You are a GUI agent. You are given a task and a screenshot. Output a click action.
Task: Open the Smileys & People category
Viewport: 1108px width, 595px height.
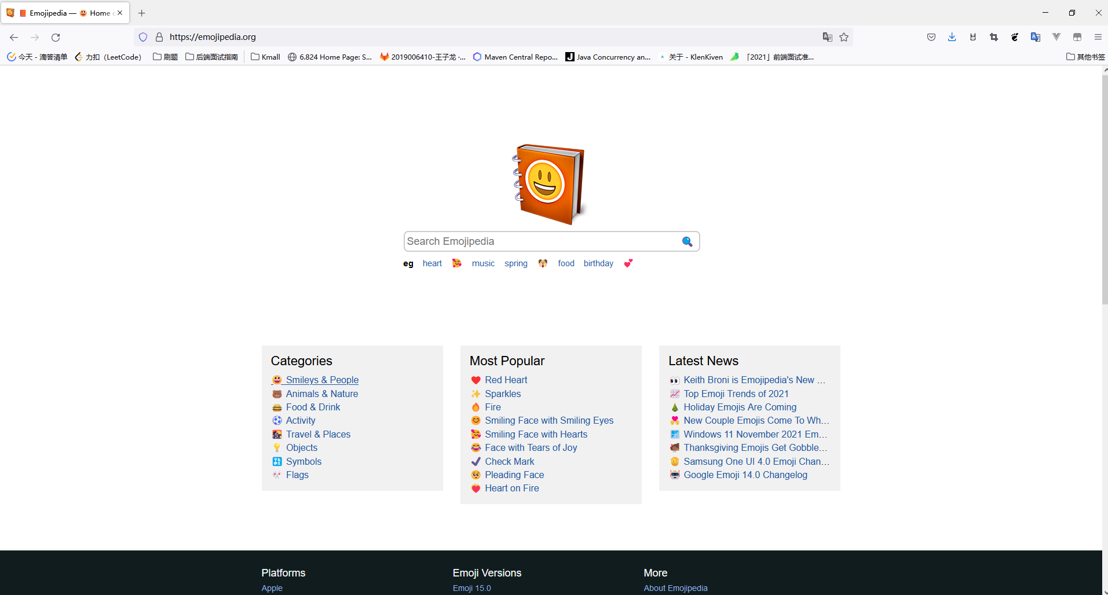[x=322, y=380]
